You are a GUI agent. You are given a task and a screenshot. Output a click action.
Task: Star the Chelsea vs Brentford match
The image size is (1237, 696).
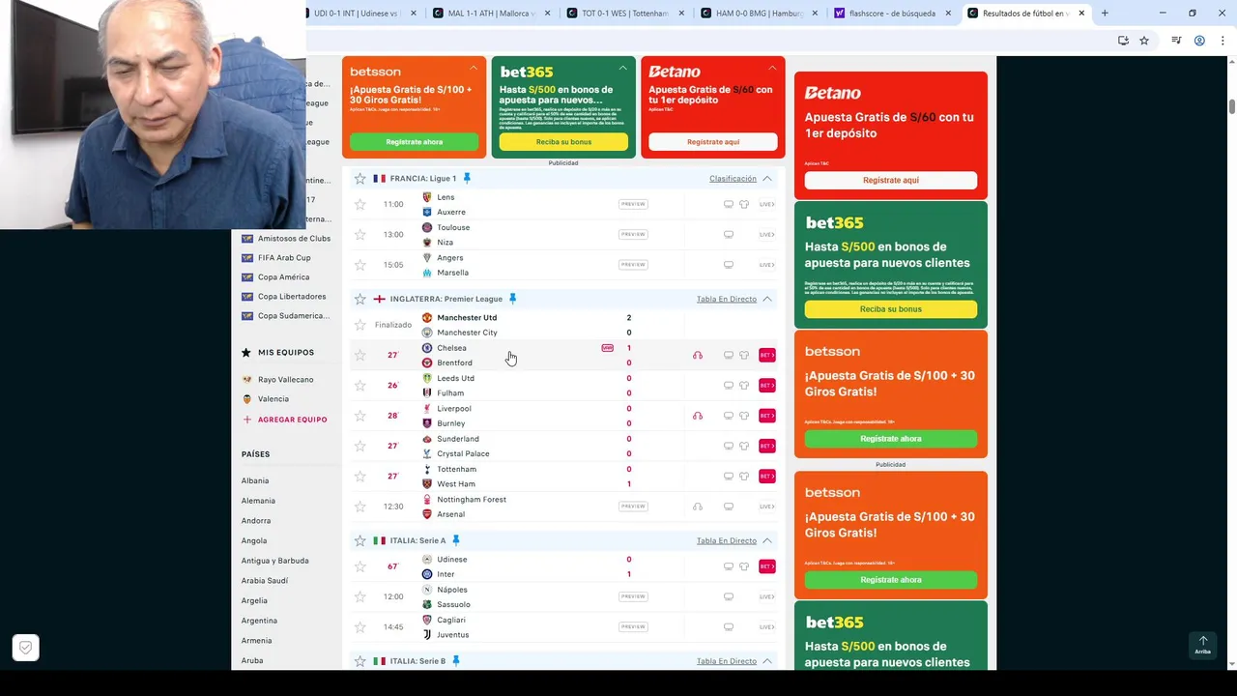[x=360, y=356]
